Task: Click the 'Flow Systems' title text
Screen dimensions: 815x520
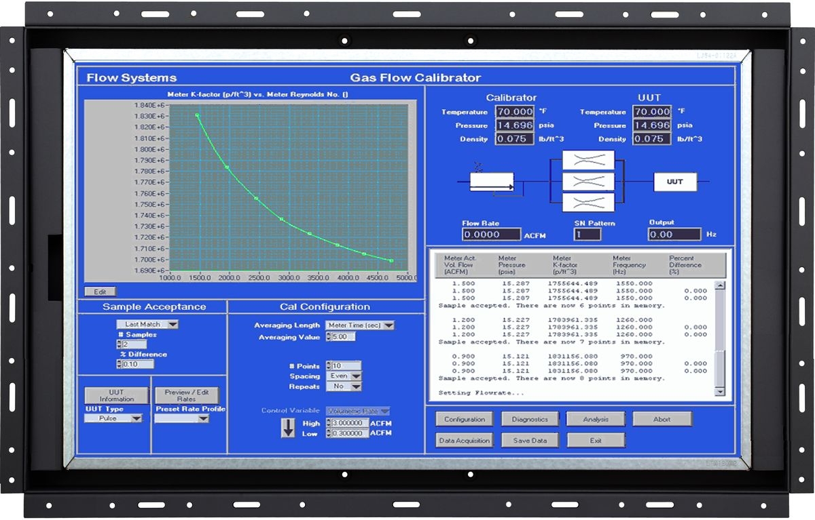Action: tap(131, 78)
